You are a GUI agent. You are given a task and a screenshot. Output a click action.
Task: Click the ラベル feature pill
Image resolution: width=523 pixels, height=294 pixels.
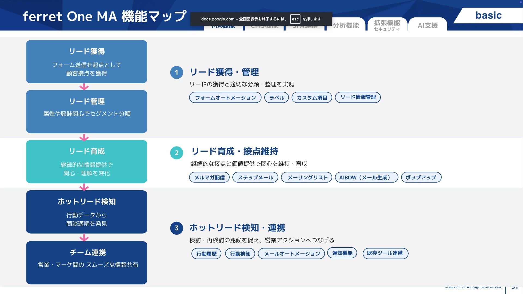(276, 97)
